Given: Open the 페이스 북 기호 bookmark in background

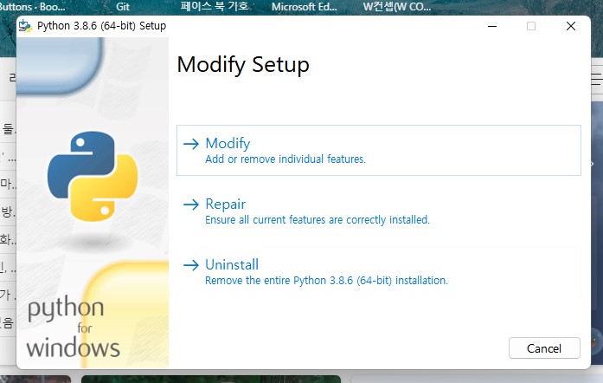Looking at the screenshot, I should [215, 7].
